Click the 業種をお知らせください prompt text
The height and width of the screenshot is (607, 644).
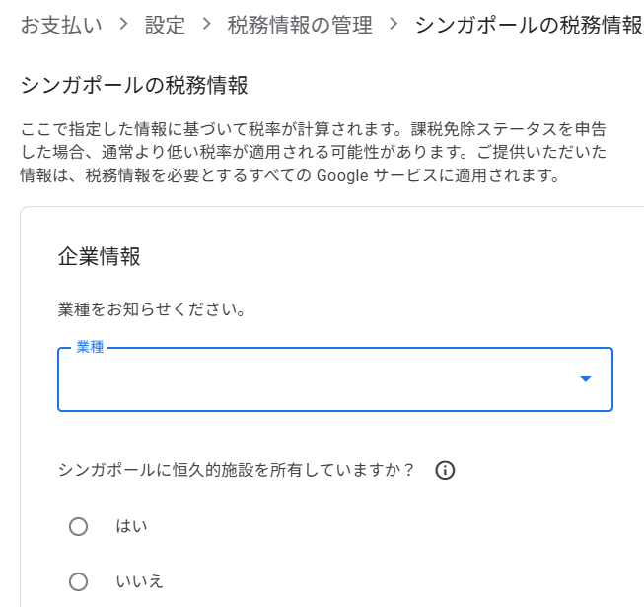(x=151, y=310)
